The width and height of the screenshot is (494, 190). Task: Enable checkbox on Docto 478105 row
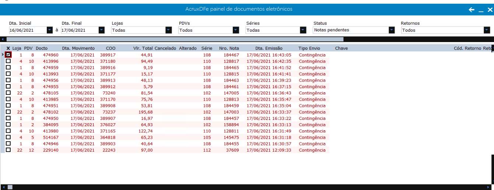[8, 93]
